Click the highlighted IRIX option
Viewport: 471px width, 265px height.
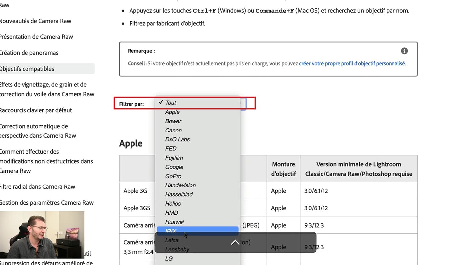[198, 231]
